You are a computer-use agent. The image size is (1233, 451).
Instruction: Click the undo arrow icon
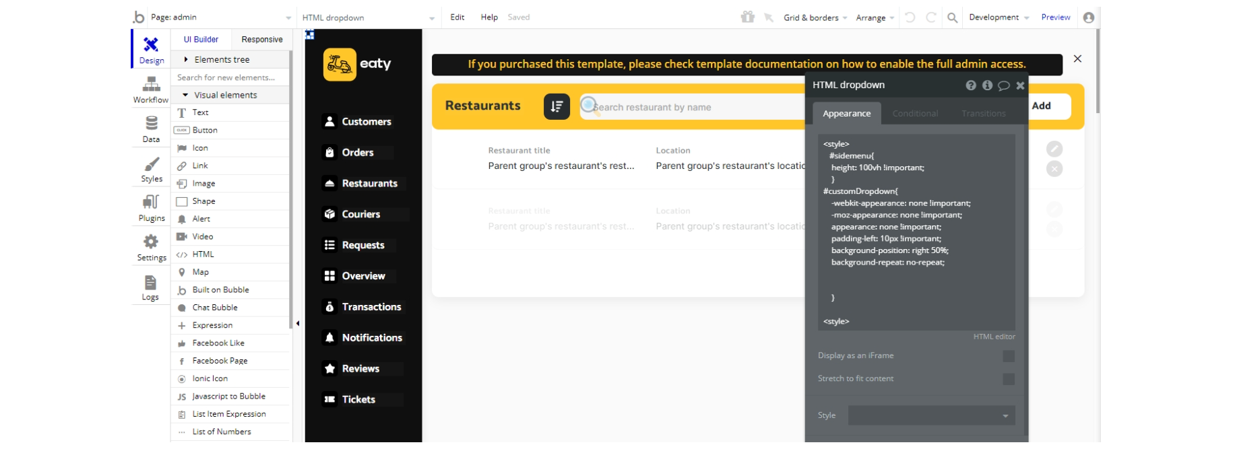pyautogui.click(x=910, y=18)
